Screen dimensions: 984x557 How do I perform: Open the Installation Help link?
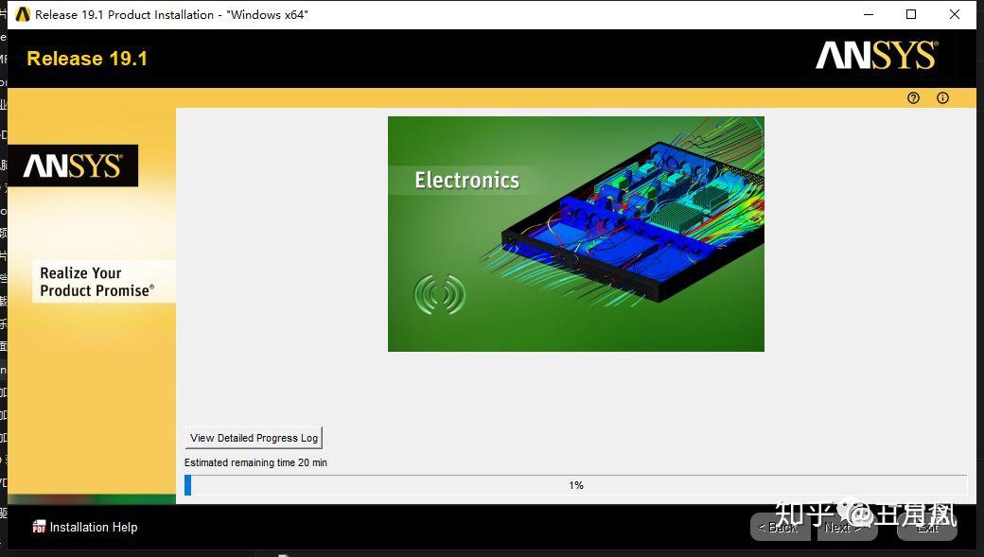pos(94,527)
